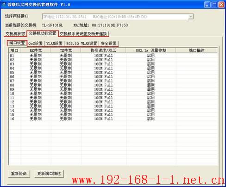The width and height of the screenshot is (226, 187).
Task: Click 无限制 RX value for port 01
Action: (36, 56)
